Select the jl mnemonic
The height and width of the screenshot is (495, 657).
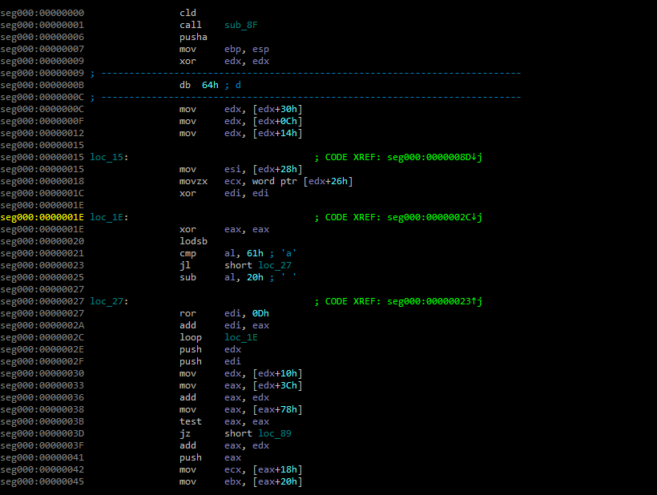pos(185,265)
